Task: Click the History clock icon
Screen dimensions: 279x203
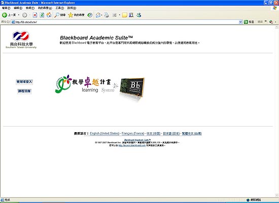Action: pos(90,15)
